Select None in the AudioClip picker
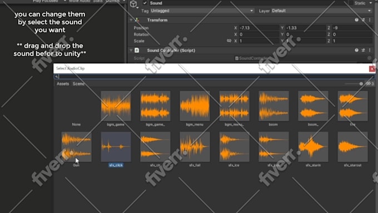 coord(76,108)
